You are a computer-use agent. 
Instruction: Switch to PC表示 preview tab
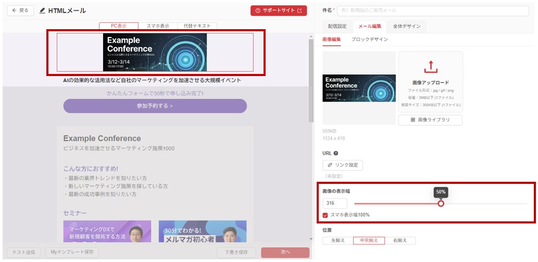point(119,26)
